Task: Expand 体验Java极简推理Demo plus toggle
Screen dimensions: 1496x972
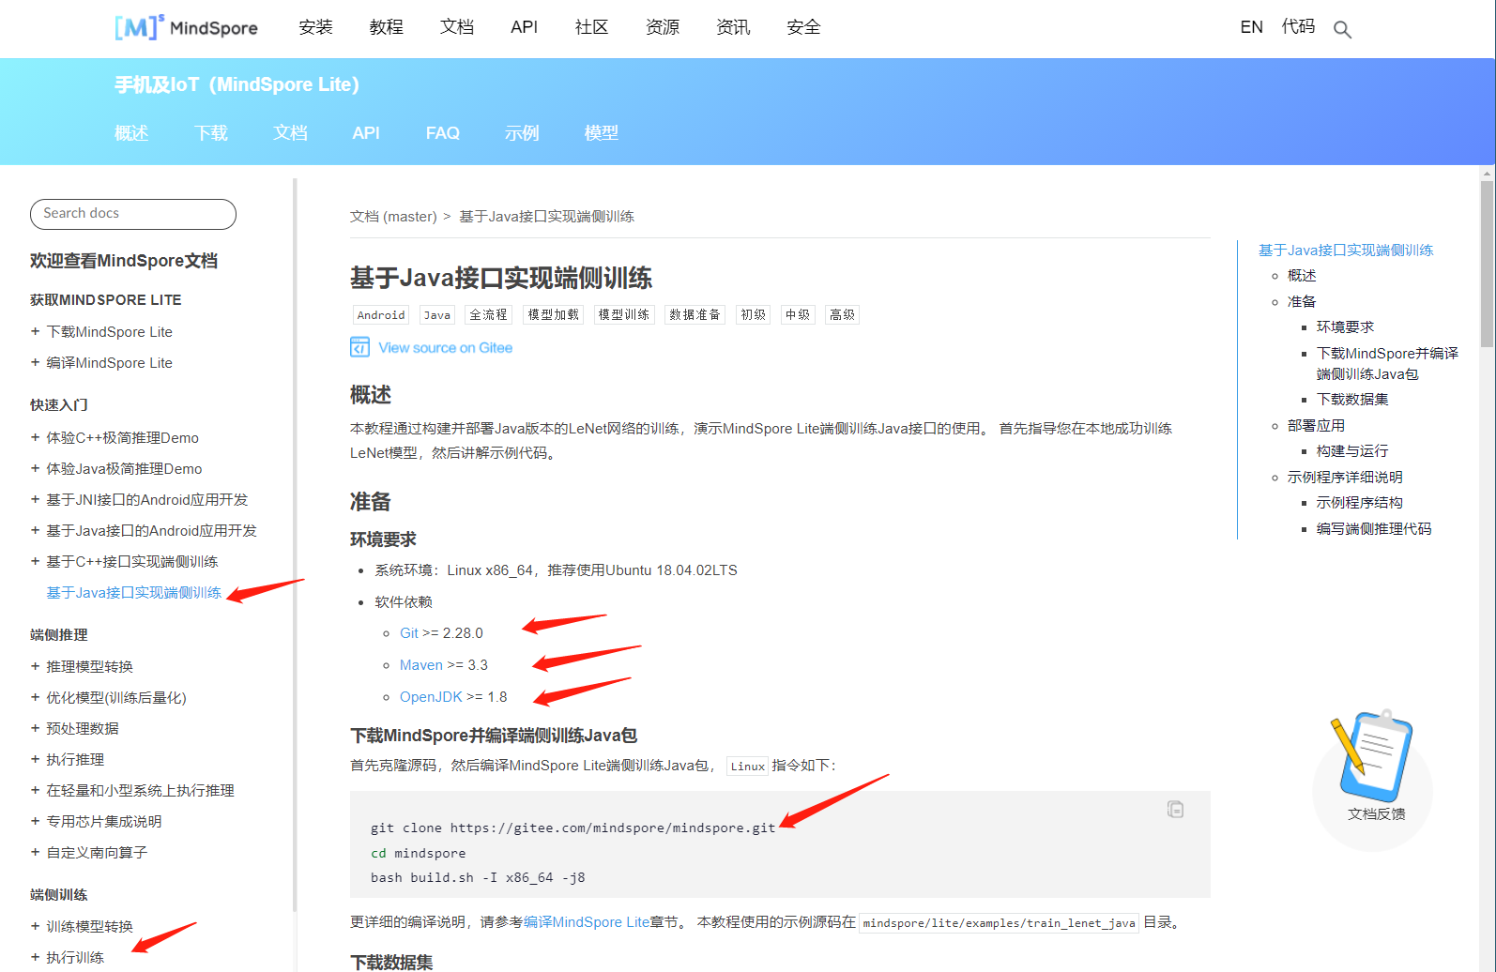Action: point(35,468)
